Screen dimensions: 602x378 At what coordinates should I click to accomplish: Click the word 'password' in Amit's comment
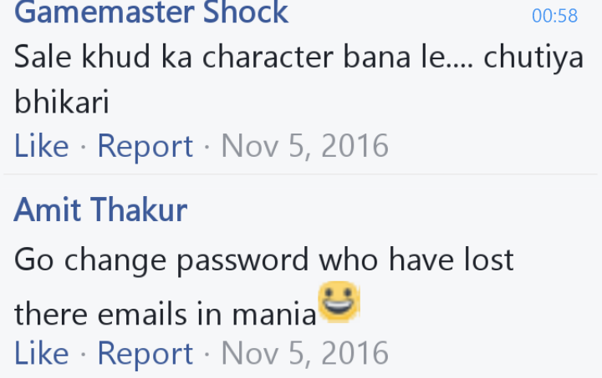[x=242, y=261]
